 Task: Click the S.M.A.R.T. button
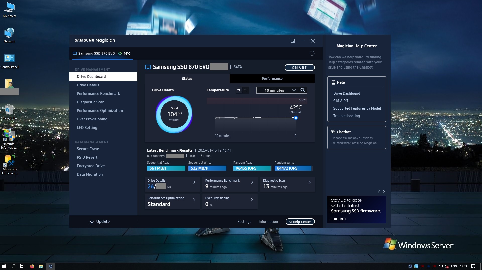(299, 67)
